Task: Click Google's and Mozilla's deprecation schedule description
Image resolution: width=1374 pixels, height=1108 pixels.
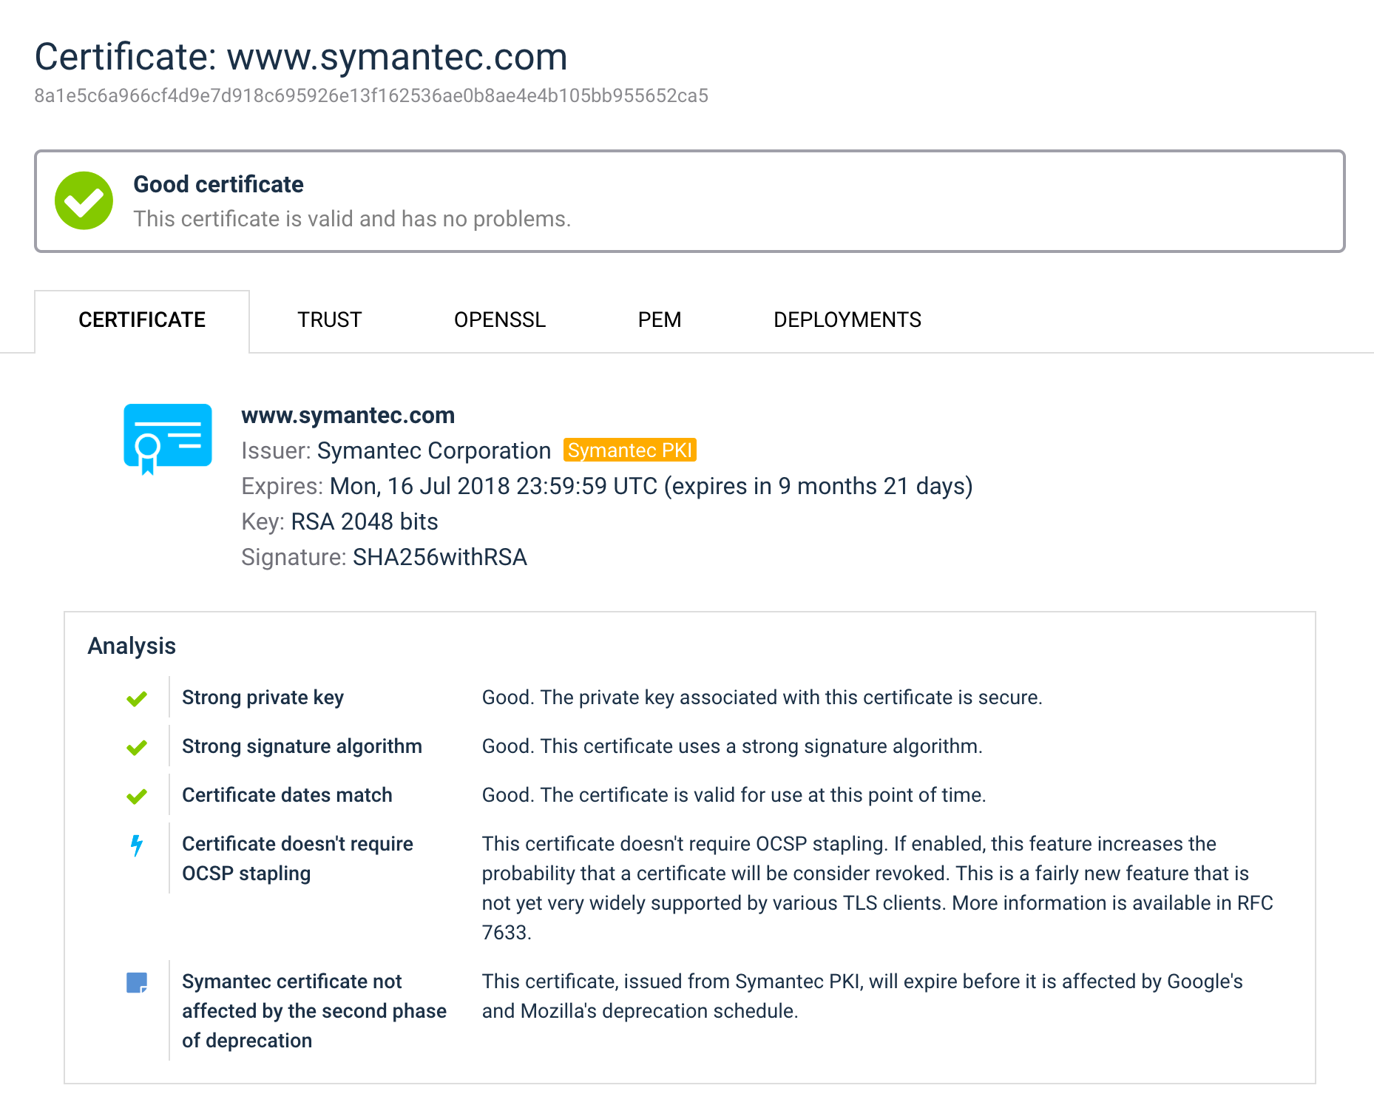Action: pyautogui.click(x=862, y=996)
